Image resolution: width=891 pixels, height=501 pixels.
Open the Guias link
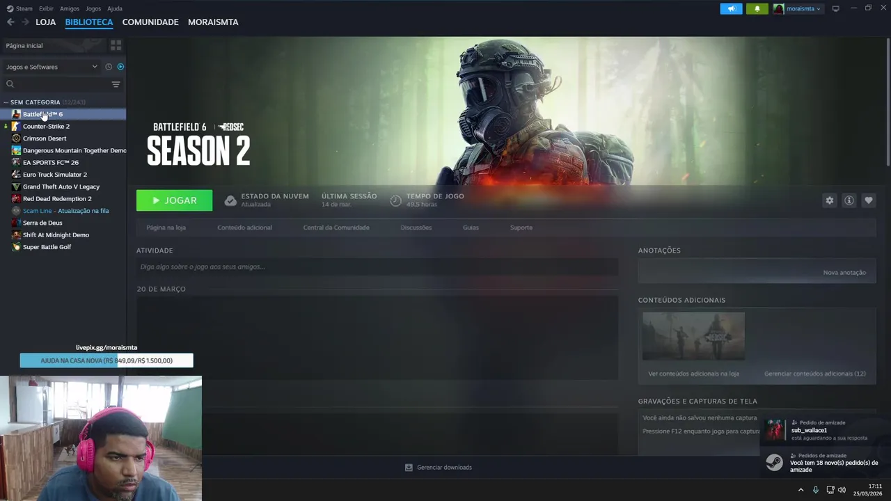point(471,228)
